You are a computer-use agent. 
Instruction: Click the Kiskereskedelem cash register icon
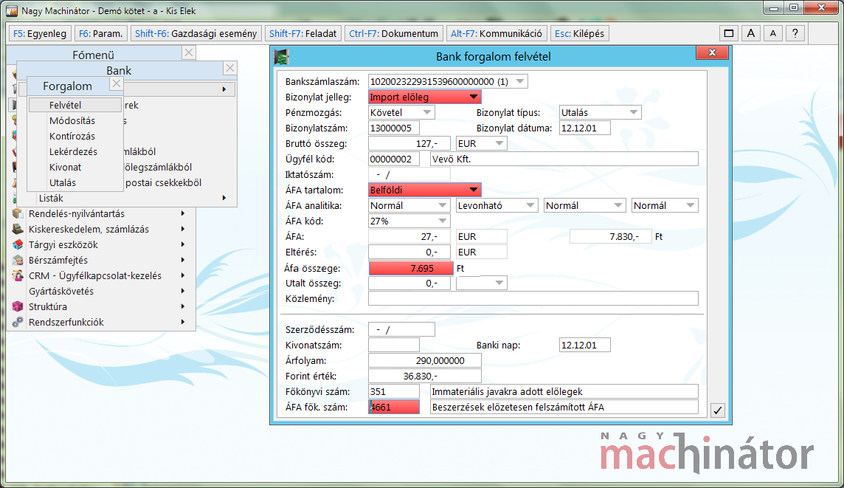coord(18,230)
